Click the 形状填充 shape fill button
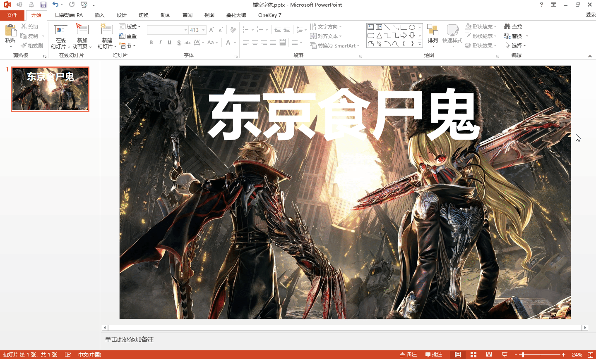 [x=480, y=26]
